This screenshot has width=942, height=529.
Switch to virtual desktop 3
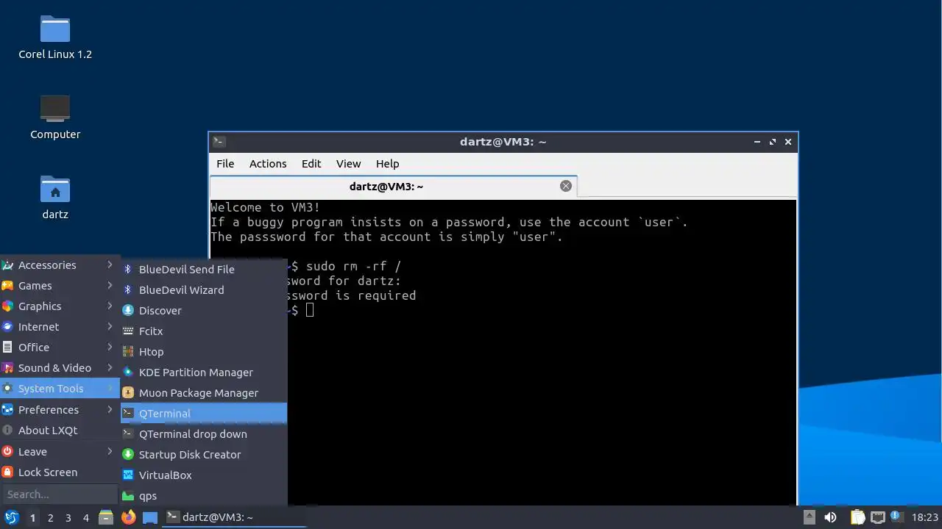tap(68, 518)
